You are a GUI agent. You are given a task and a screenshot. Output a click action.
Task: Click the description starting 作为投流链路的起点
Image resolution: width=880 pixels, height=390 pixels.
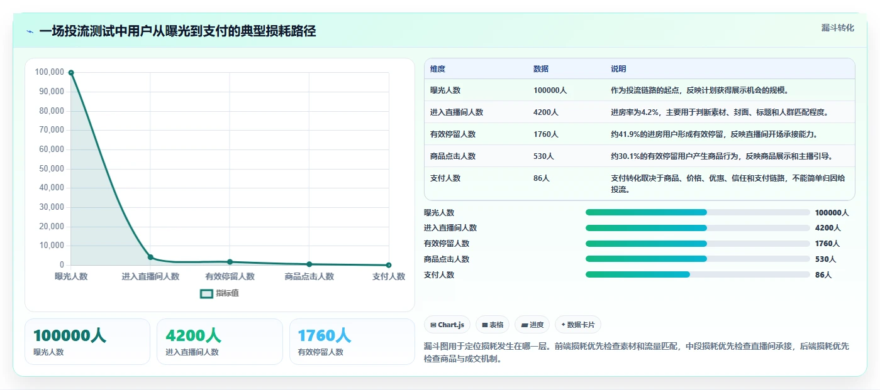click(699, 90)
